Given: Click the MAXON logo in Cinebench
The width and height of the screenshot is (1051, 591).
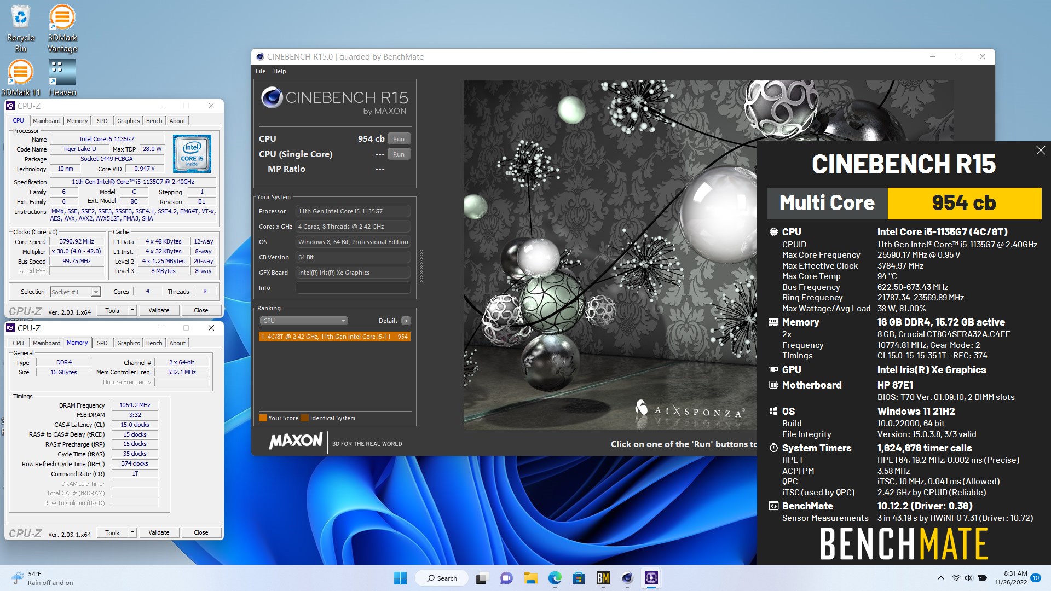Looking at the screenshot, I should tap(296, 441).
